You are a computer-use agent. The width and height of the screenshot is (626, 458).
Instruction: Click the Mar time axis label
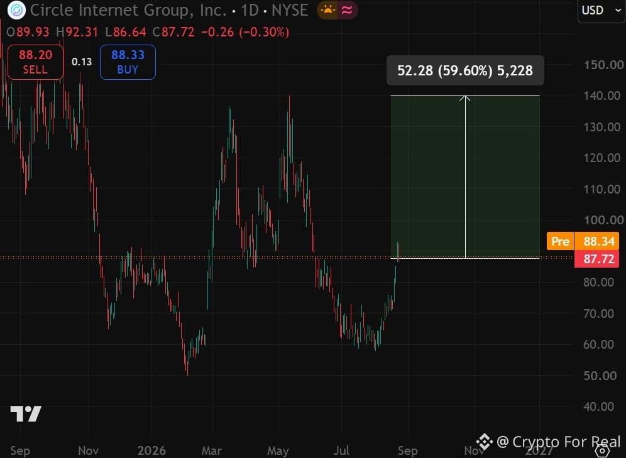(212, 451)
